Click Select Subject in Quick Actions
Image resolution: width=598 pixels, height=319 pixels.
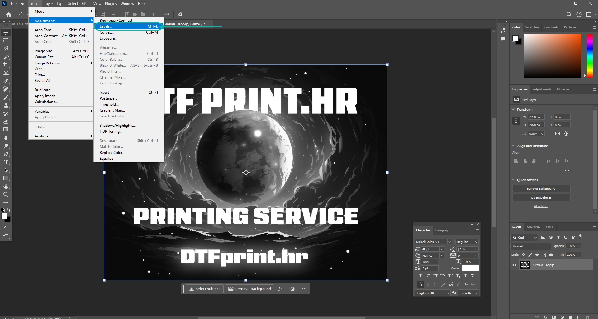point(541,198)
